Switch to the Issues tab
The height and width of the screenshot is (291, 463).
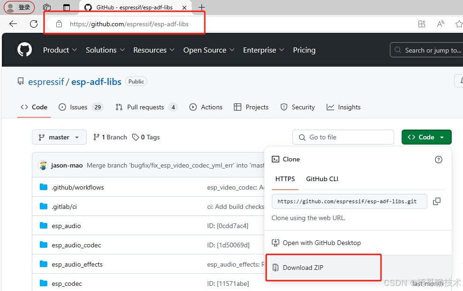coord(81,107)
